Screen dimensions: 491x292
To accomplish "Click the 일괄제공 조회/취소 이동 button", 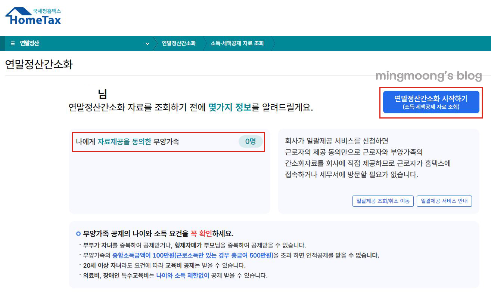I will 383,201.
